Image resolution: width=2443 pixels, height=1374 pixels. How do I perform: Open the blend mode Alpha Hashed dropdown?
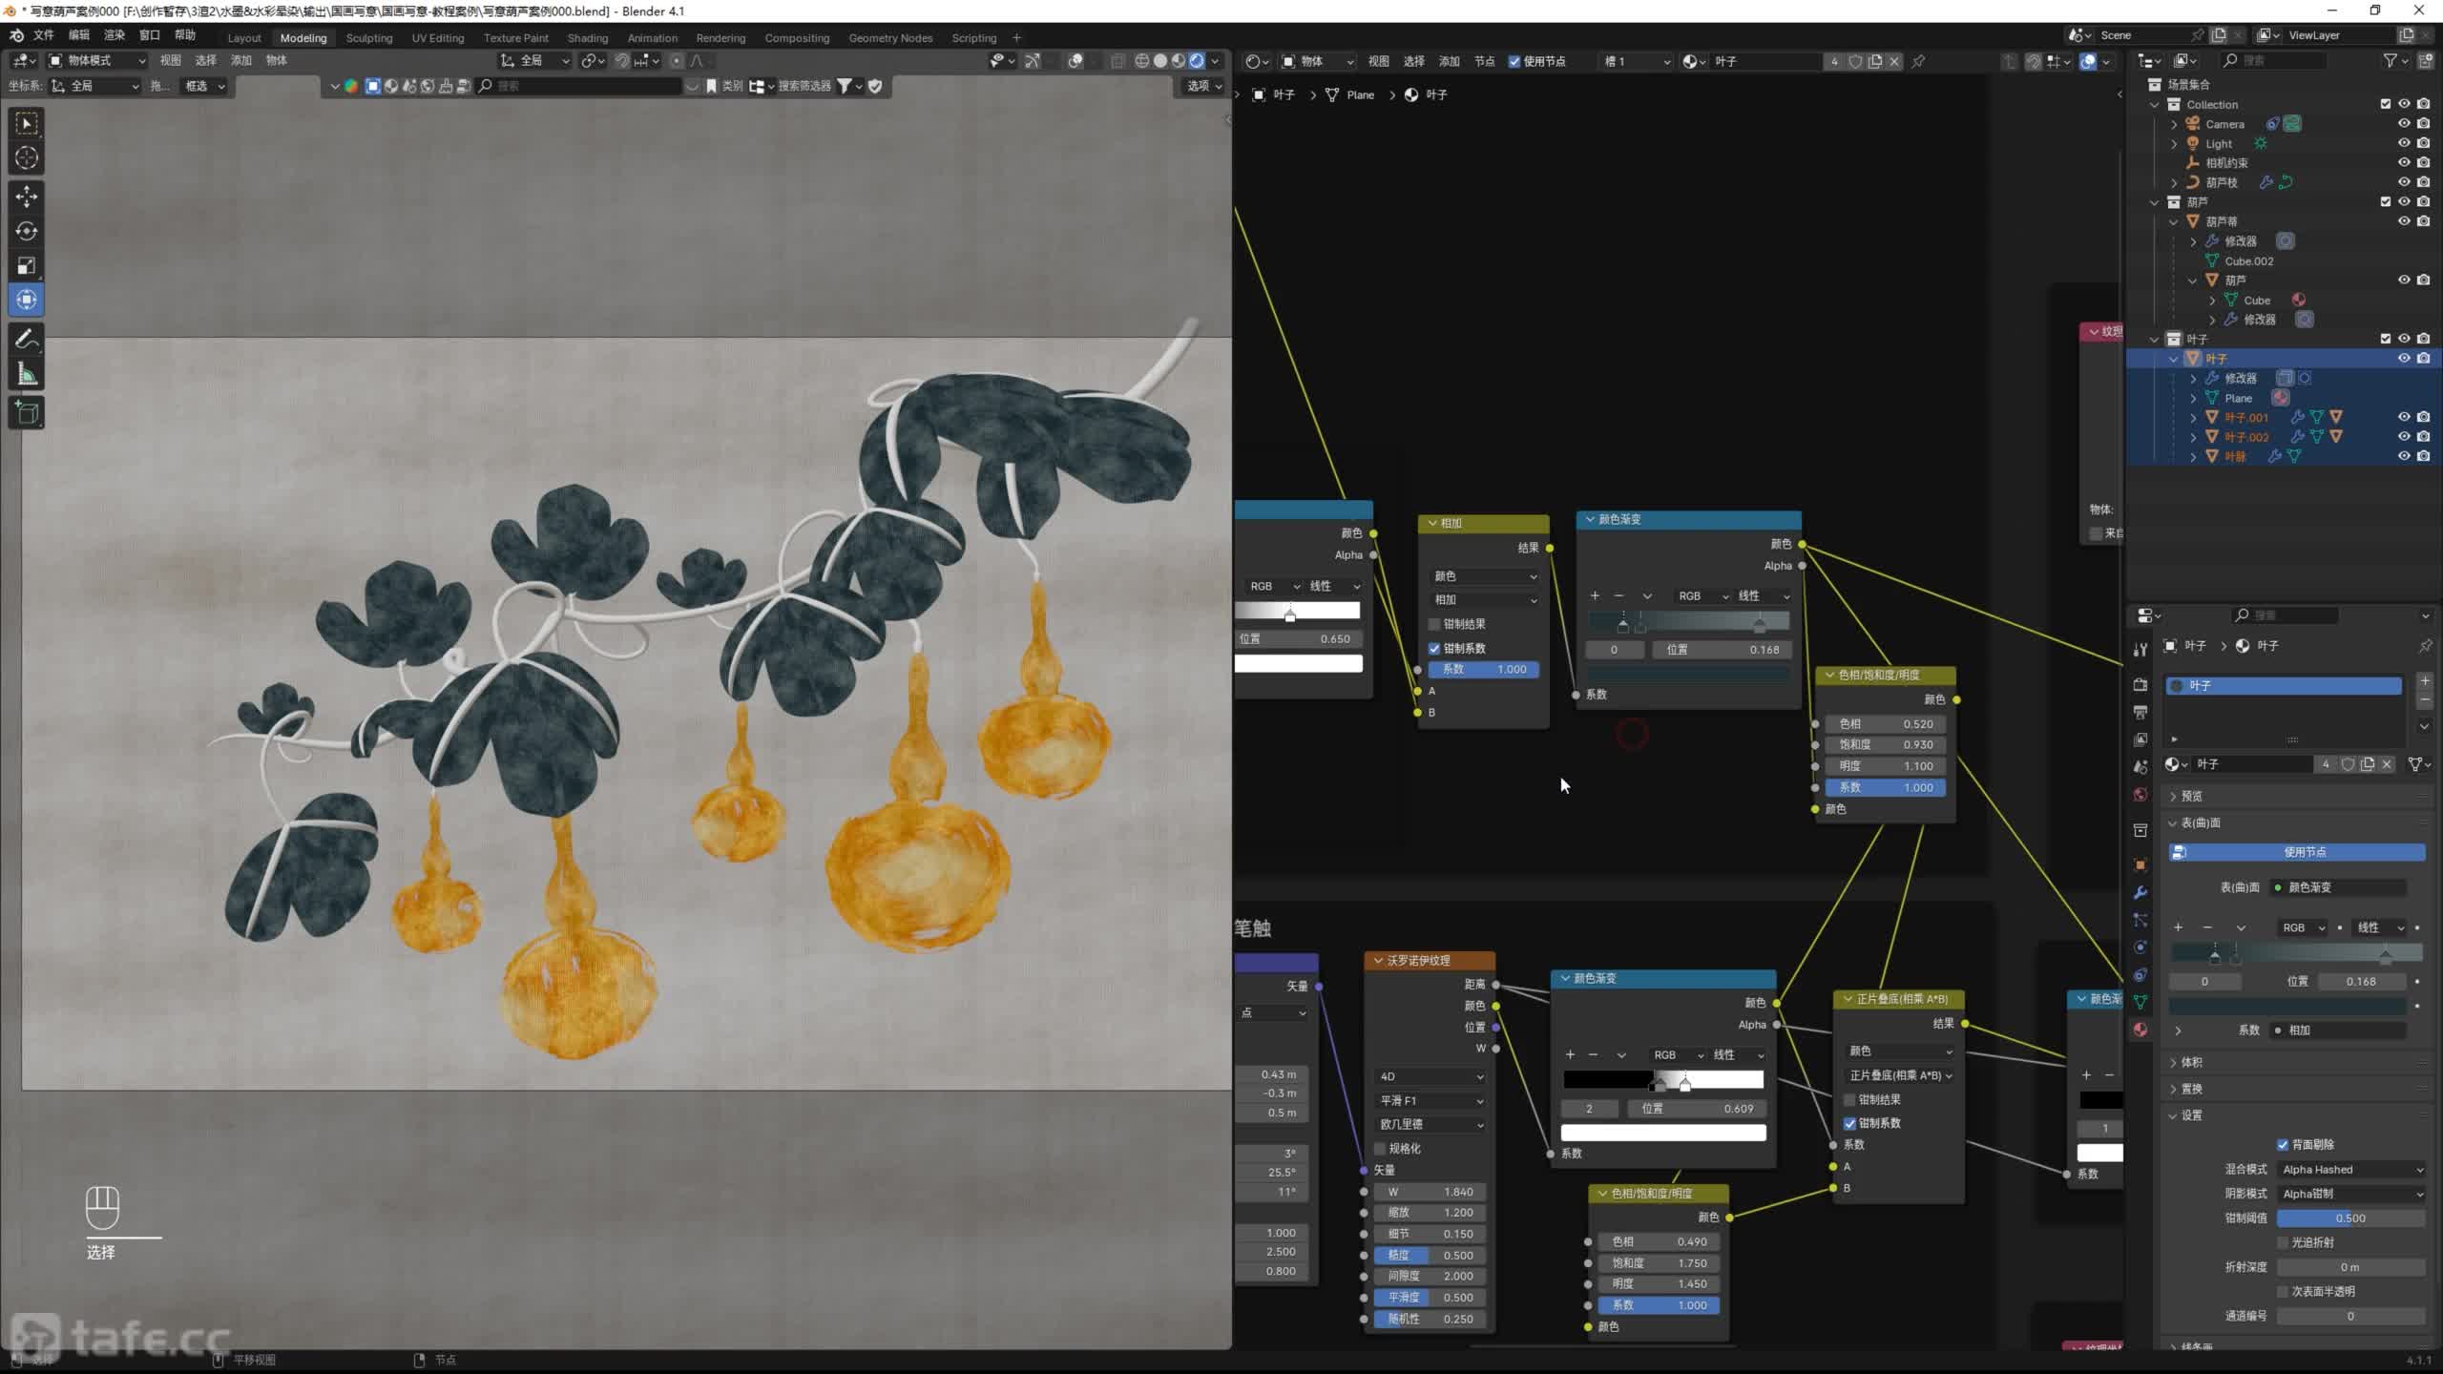point(2351,1169)
